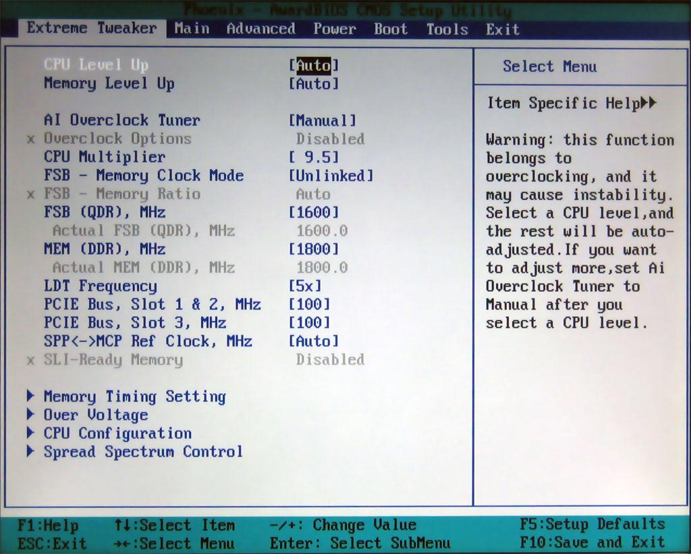Viewport: 691px width, 554px height.
Task: Click the Overclock Options Disabled value
Action: 331,139
